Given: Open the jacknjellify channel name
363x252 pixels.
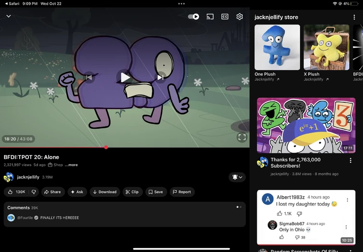Looking at the screenshot, I should pyautogui.click(x=28, y=177).
